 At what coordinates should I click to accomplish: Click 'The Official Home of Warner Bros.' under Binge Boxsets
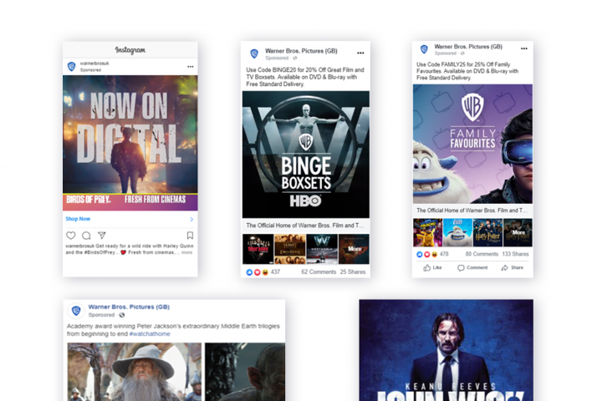point(305,226)
